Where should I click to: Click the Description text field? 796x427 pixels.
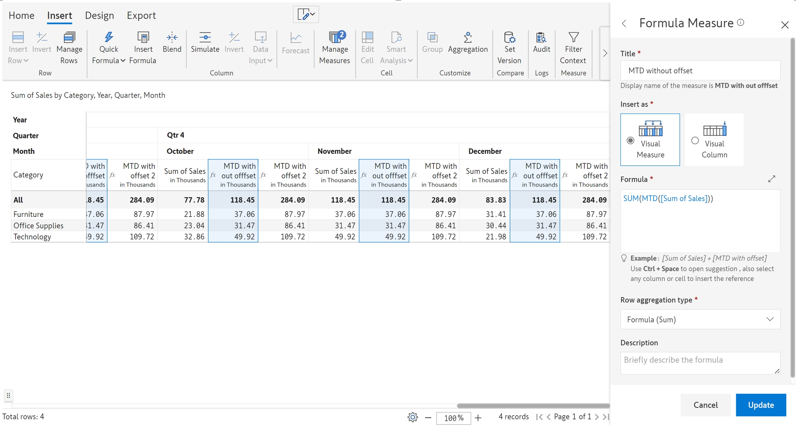click(x=700, y=363)
